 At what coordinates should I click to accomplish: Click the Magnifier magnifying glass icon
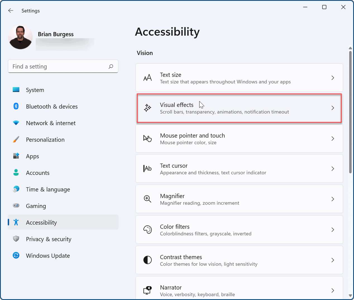(147, 199)
